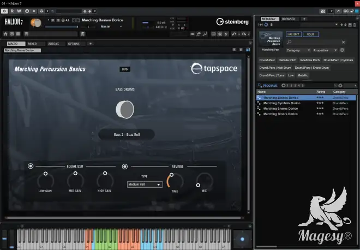Switch to the MIXER tab
Viewport: 360px width, 250px height.
pos(36,44)
